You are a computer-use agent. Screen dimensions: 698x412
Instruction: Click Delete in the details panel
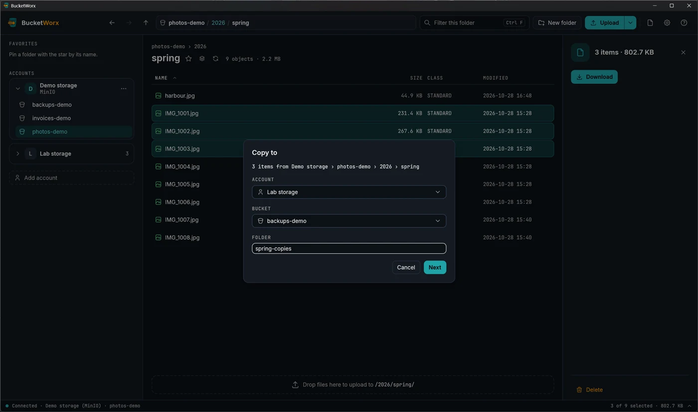[589, 390]
